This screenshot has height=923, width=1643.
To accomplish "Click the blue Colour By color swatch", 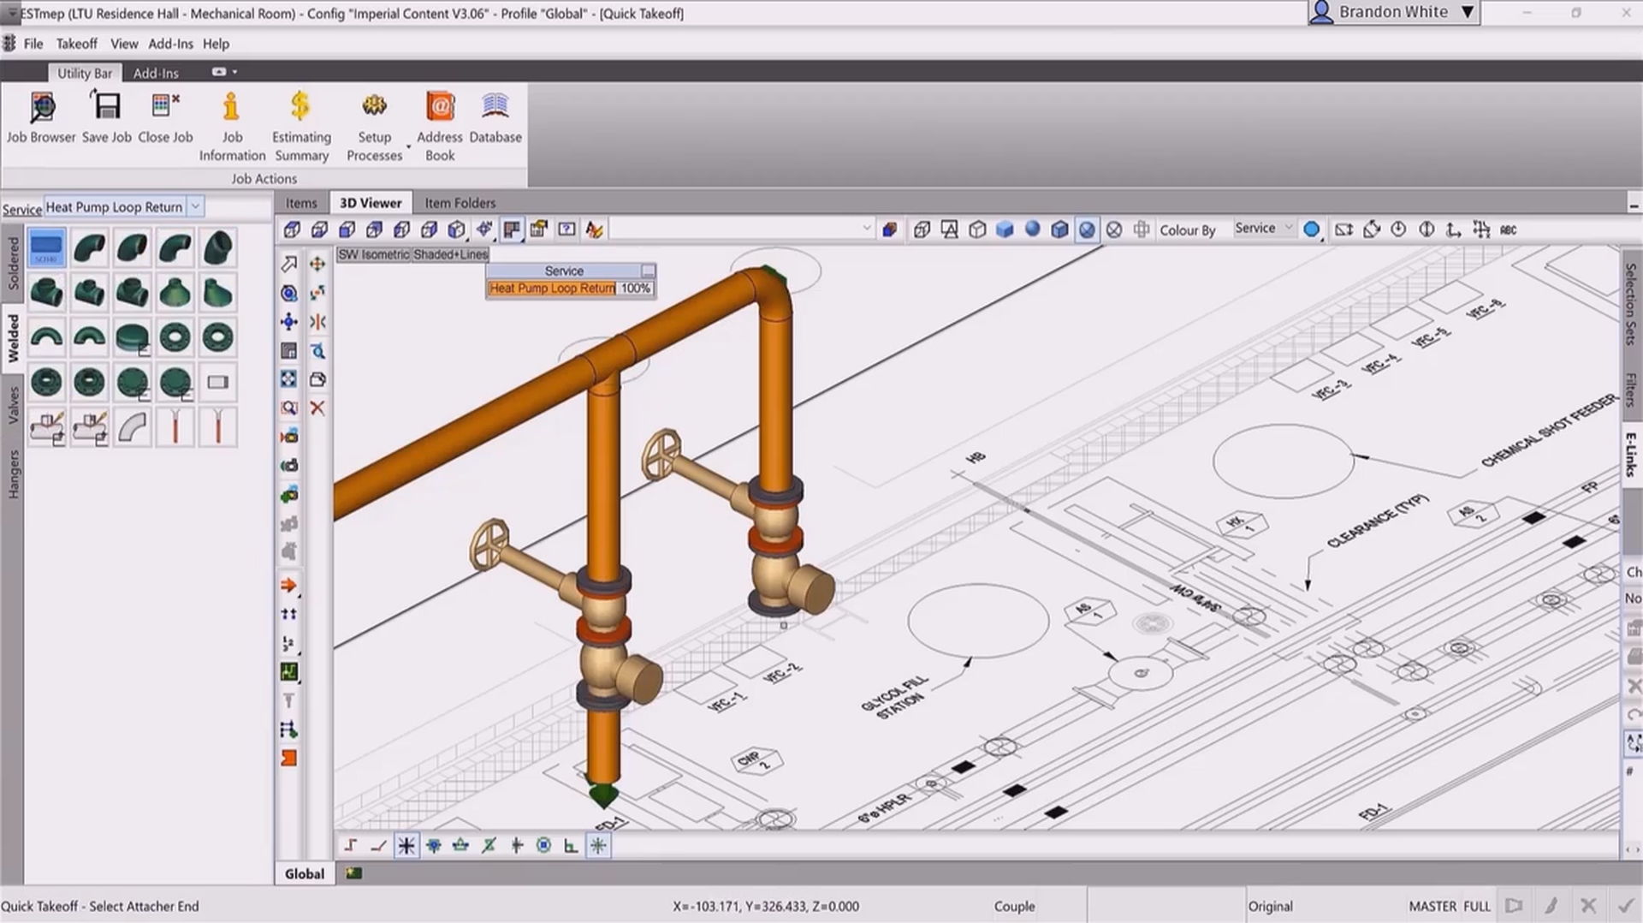I will pyautogui.click(x=1313, y=229).
